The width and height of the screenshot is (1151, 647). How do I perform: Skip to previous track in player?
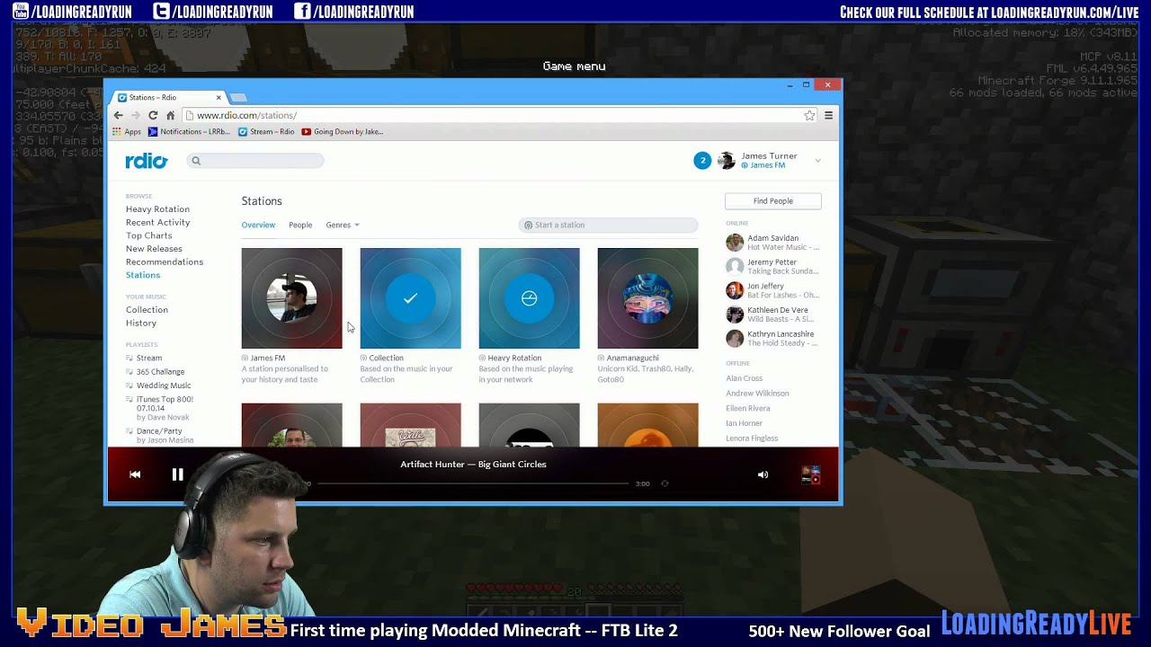tap(135, 474)
